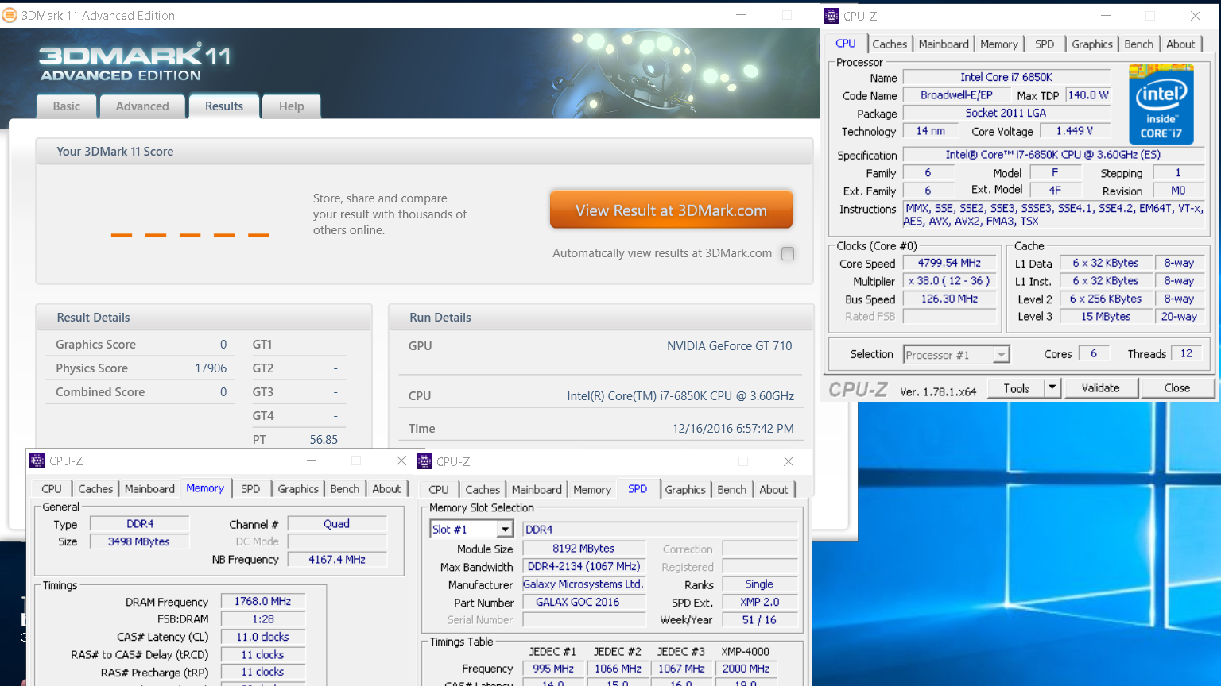Viewport: 1221px width, 686px height.
Task: Click the CPU-Z icon in SPD window title
Action: coord(424,461)
